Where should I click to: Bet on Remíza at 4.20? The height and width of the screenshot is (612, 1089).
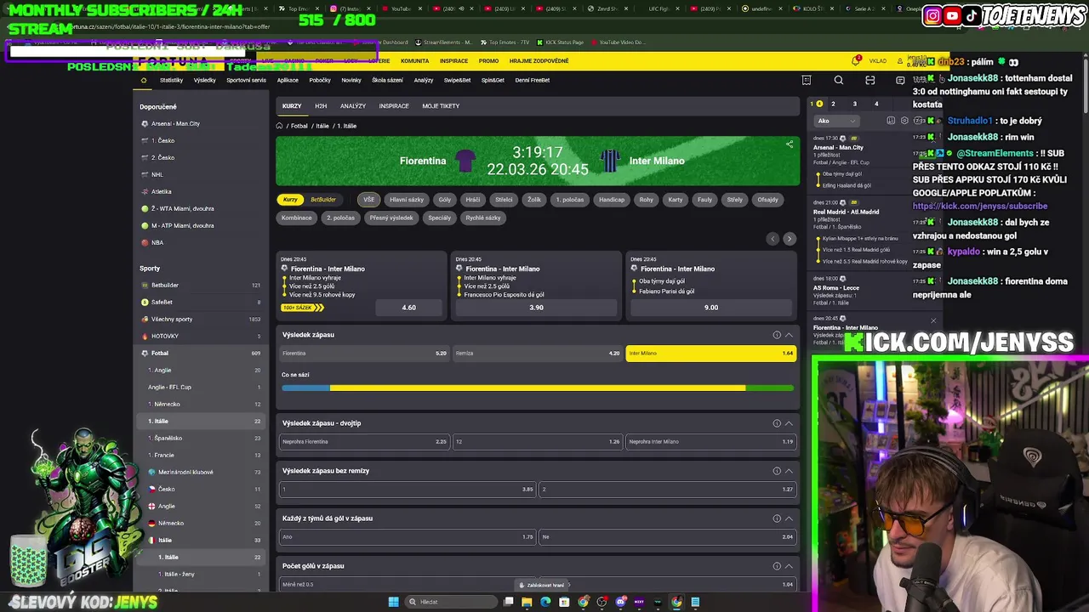pyautogui.click(x=537, y=354)
